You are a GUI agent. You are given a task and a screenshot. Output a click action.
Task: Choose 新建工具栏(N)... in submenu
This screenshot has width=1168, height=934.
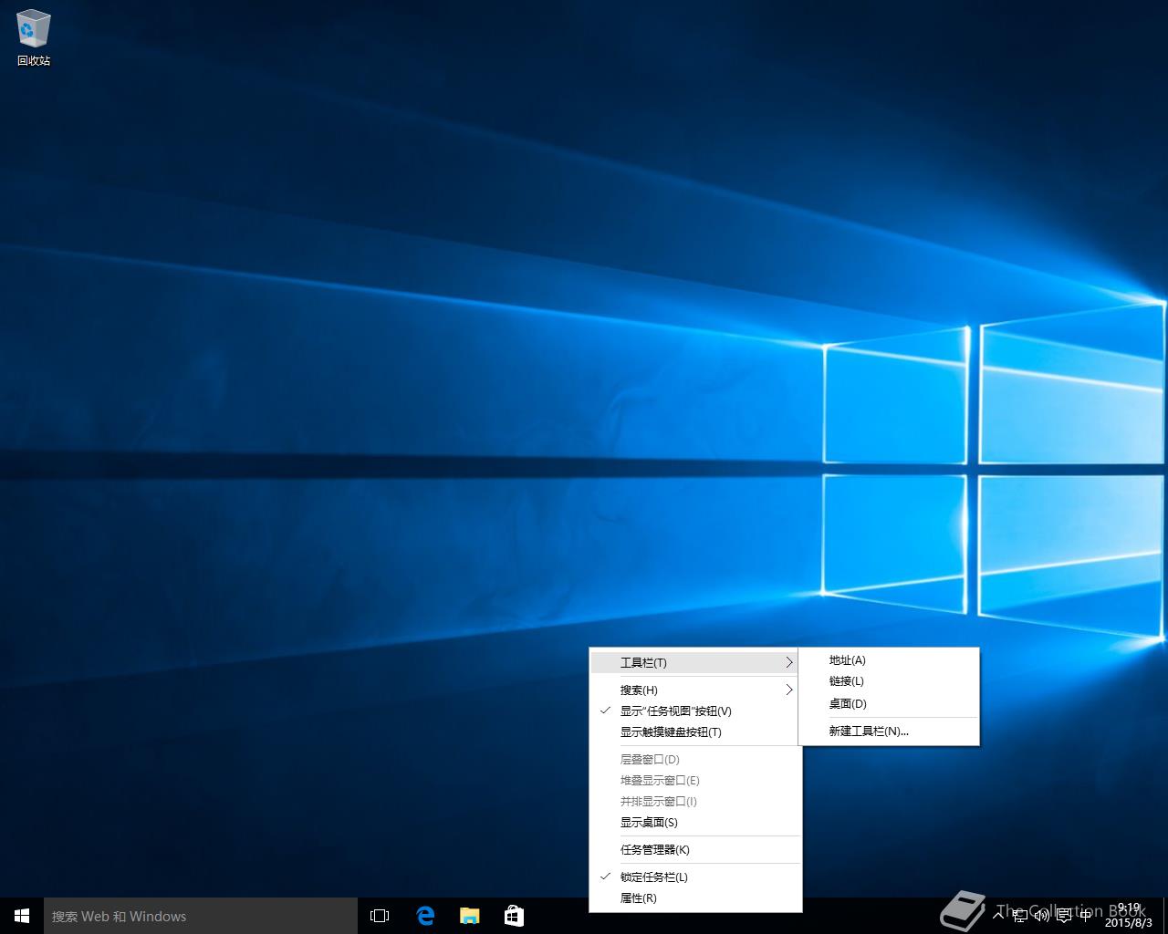click(x=889, y=732)
